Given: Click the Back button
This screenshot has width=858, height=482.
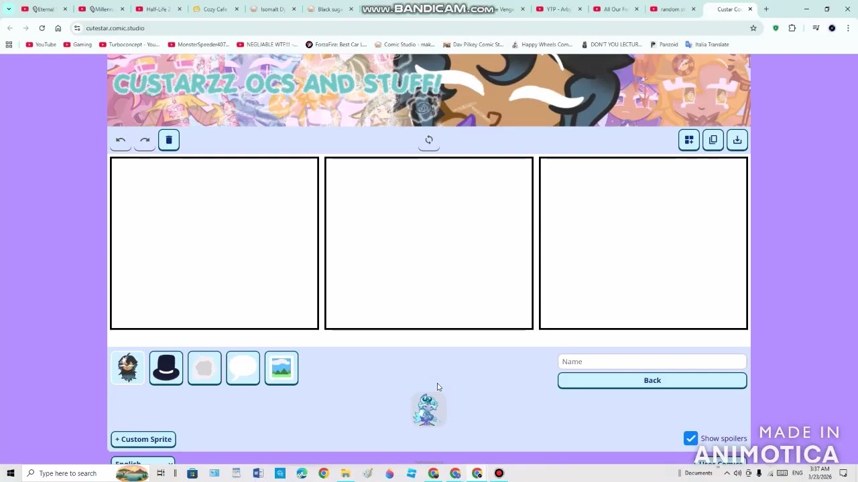Looking at the screenshot, I should [652, 380].
